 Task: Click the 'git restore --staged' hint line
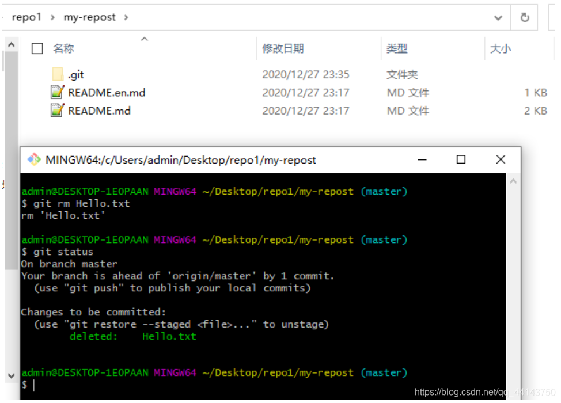(181, 324)
